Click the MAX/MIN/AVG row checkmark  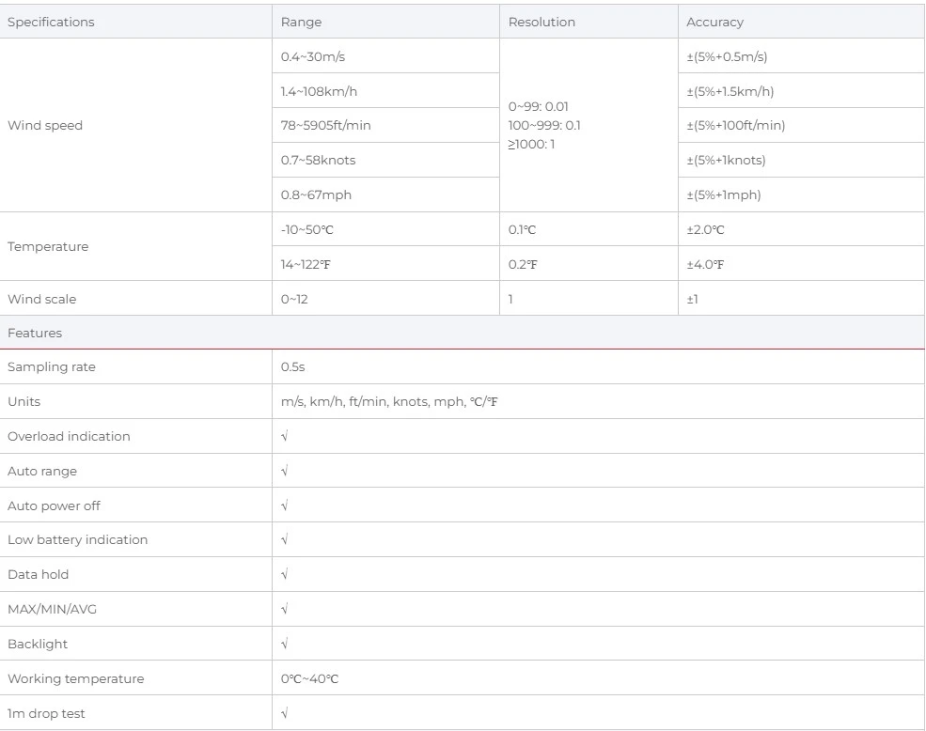coord(284,610)
